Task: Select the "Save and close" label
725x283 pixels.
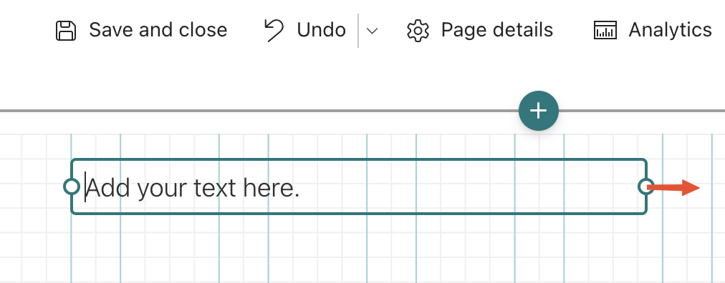Action: click(158, 30)
